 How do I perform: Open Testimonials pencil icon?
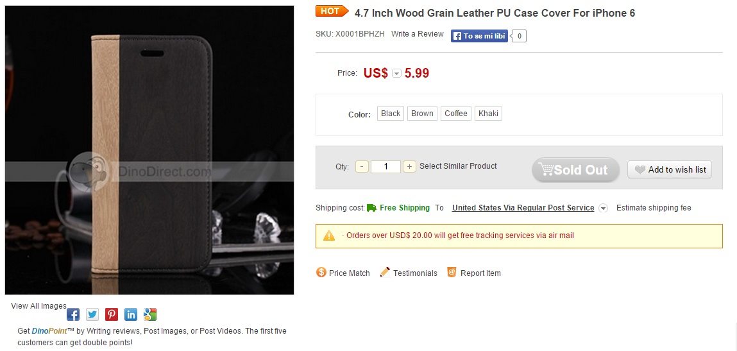pyautogui.click(x=385, y=272)
